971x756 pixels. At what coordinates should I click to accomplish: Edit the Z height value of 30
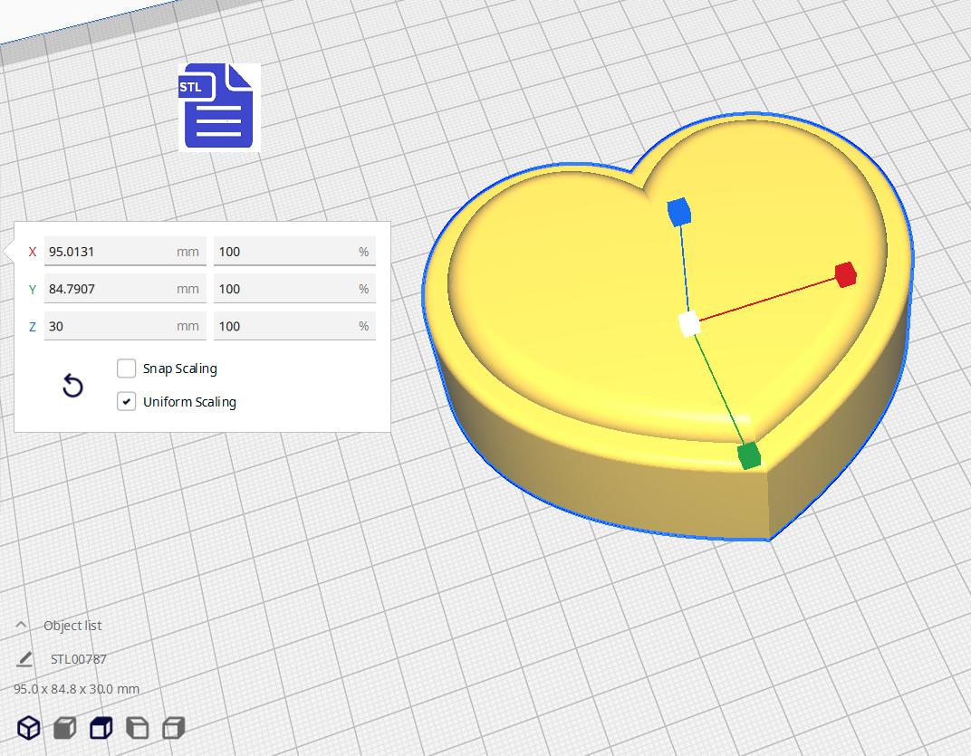[125, 325]
